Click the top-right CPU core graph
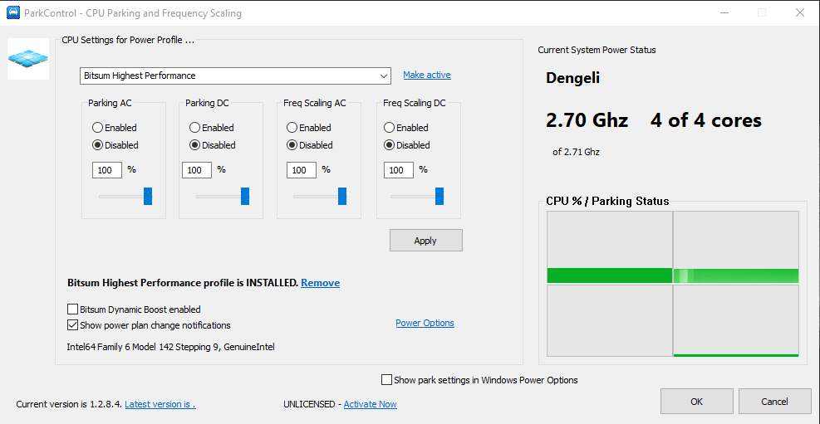820x424 pixels. (736, 247)
